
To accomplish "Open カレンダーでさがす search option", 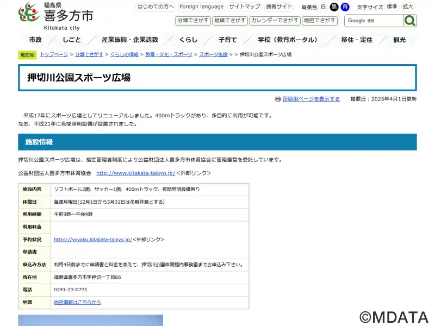I will tap(275, 21).
